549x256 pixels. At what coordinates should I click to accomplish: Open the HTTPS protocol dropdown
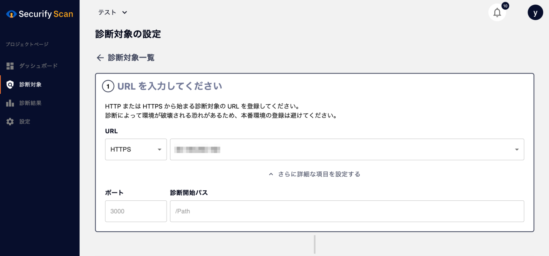point(136,149)
